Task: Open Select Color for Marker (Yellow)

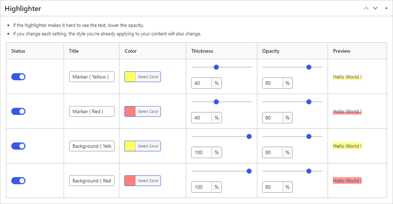Action: [x=148, y=77]
